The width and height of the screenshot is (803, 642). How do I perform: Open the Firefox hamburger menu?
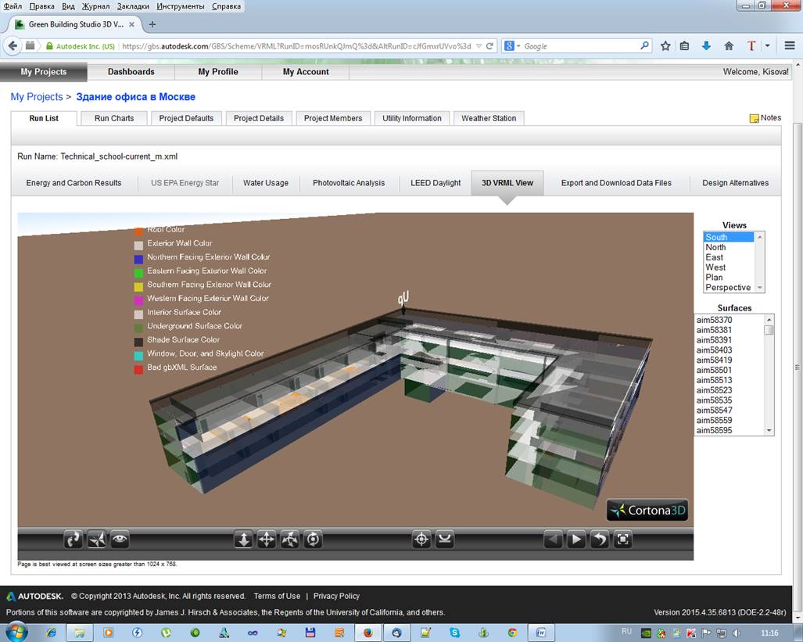[x=790, y=45]
